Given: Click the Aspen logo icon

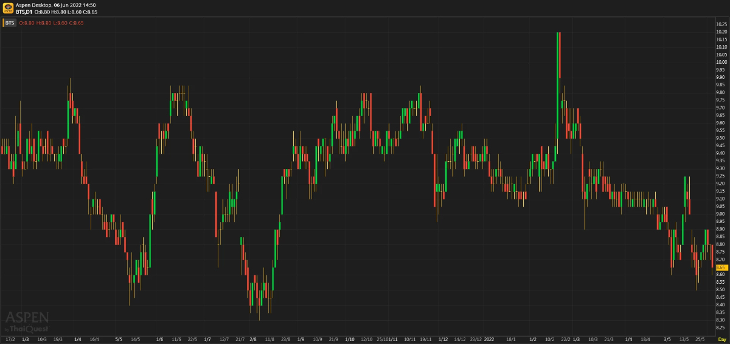Looking at the screenshot, I should point(8,8).
